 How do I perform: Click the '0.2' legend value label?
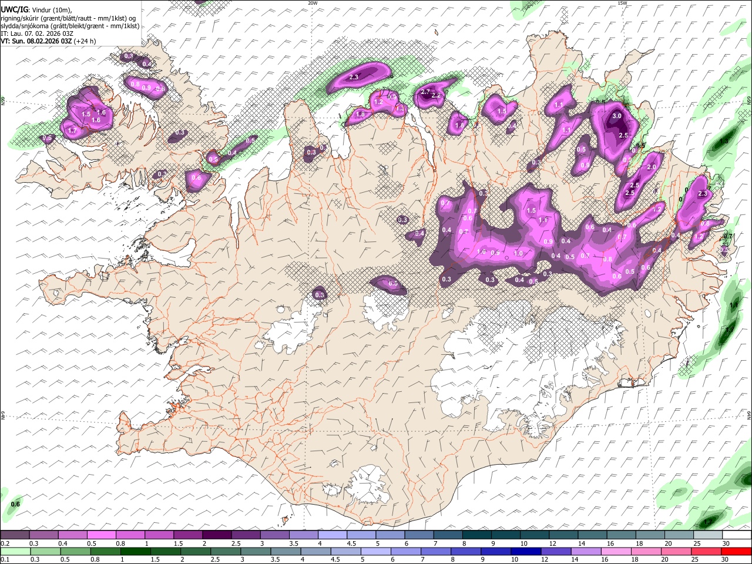[x=5, y=543]
